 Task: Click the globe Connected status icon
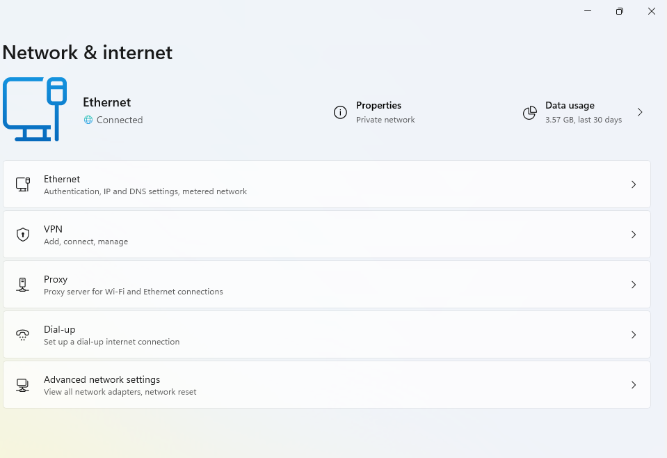pyautogui.click(x=88, y=120)
